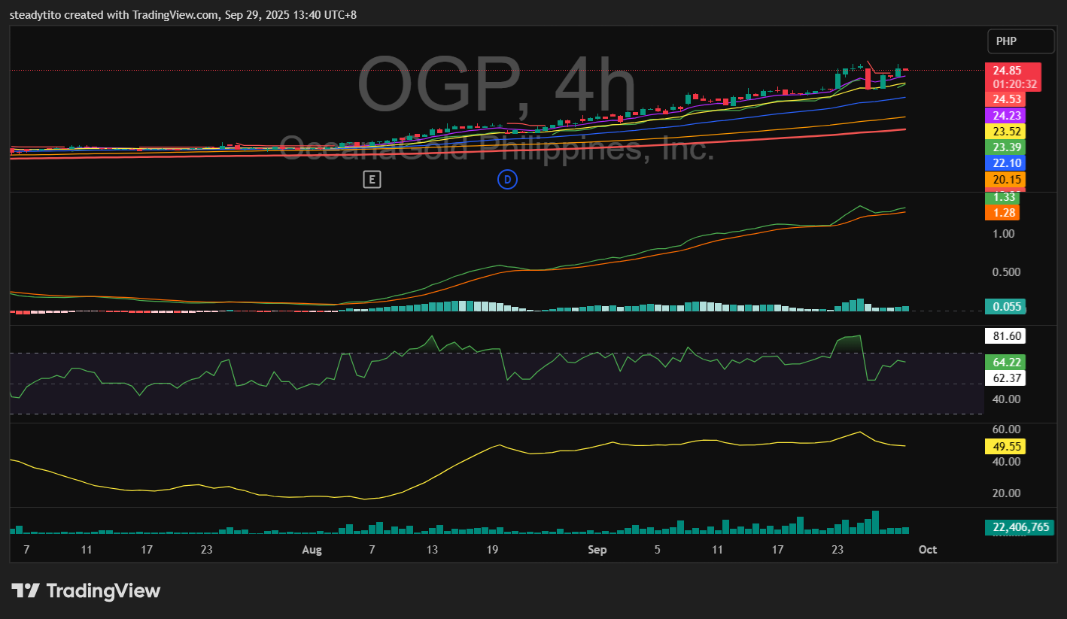The image size is (1067, 619).
Task: Click the red 24.85 current price label
Action: coord(1013,71)
